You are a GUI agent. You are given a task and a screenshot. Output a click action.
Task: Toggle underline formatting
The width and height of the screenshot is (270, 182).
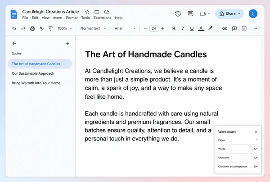tap(192, 29)
